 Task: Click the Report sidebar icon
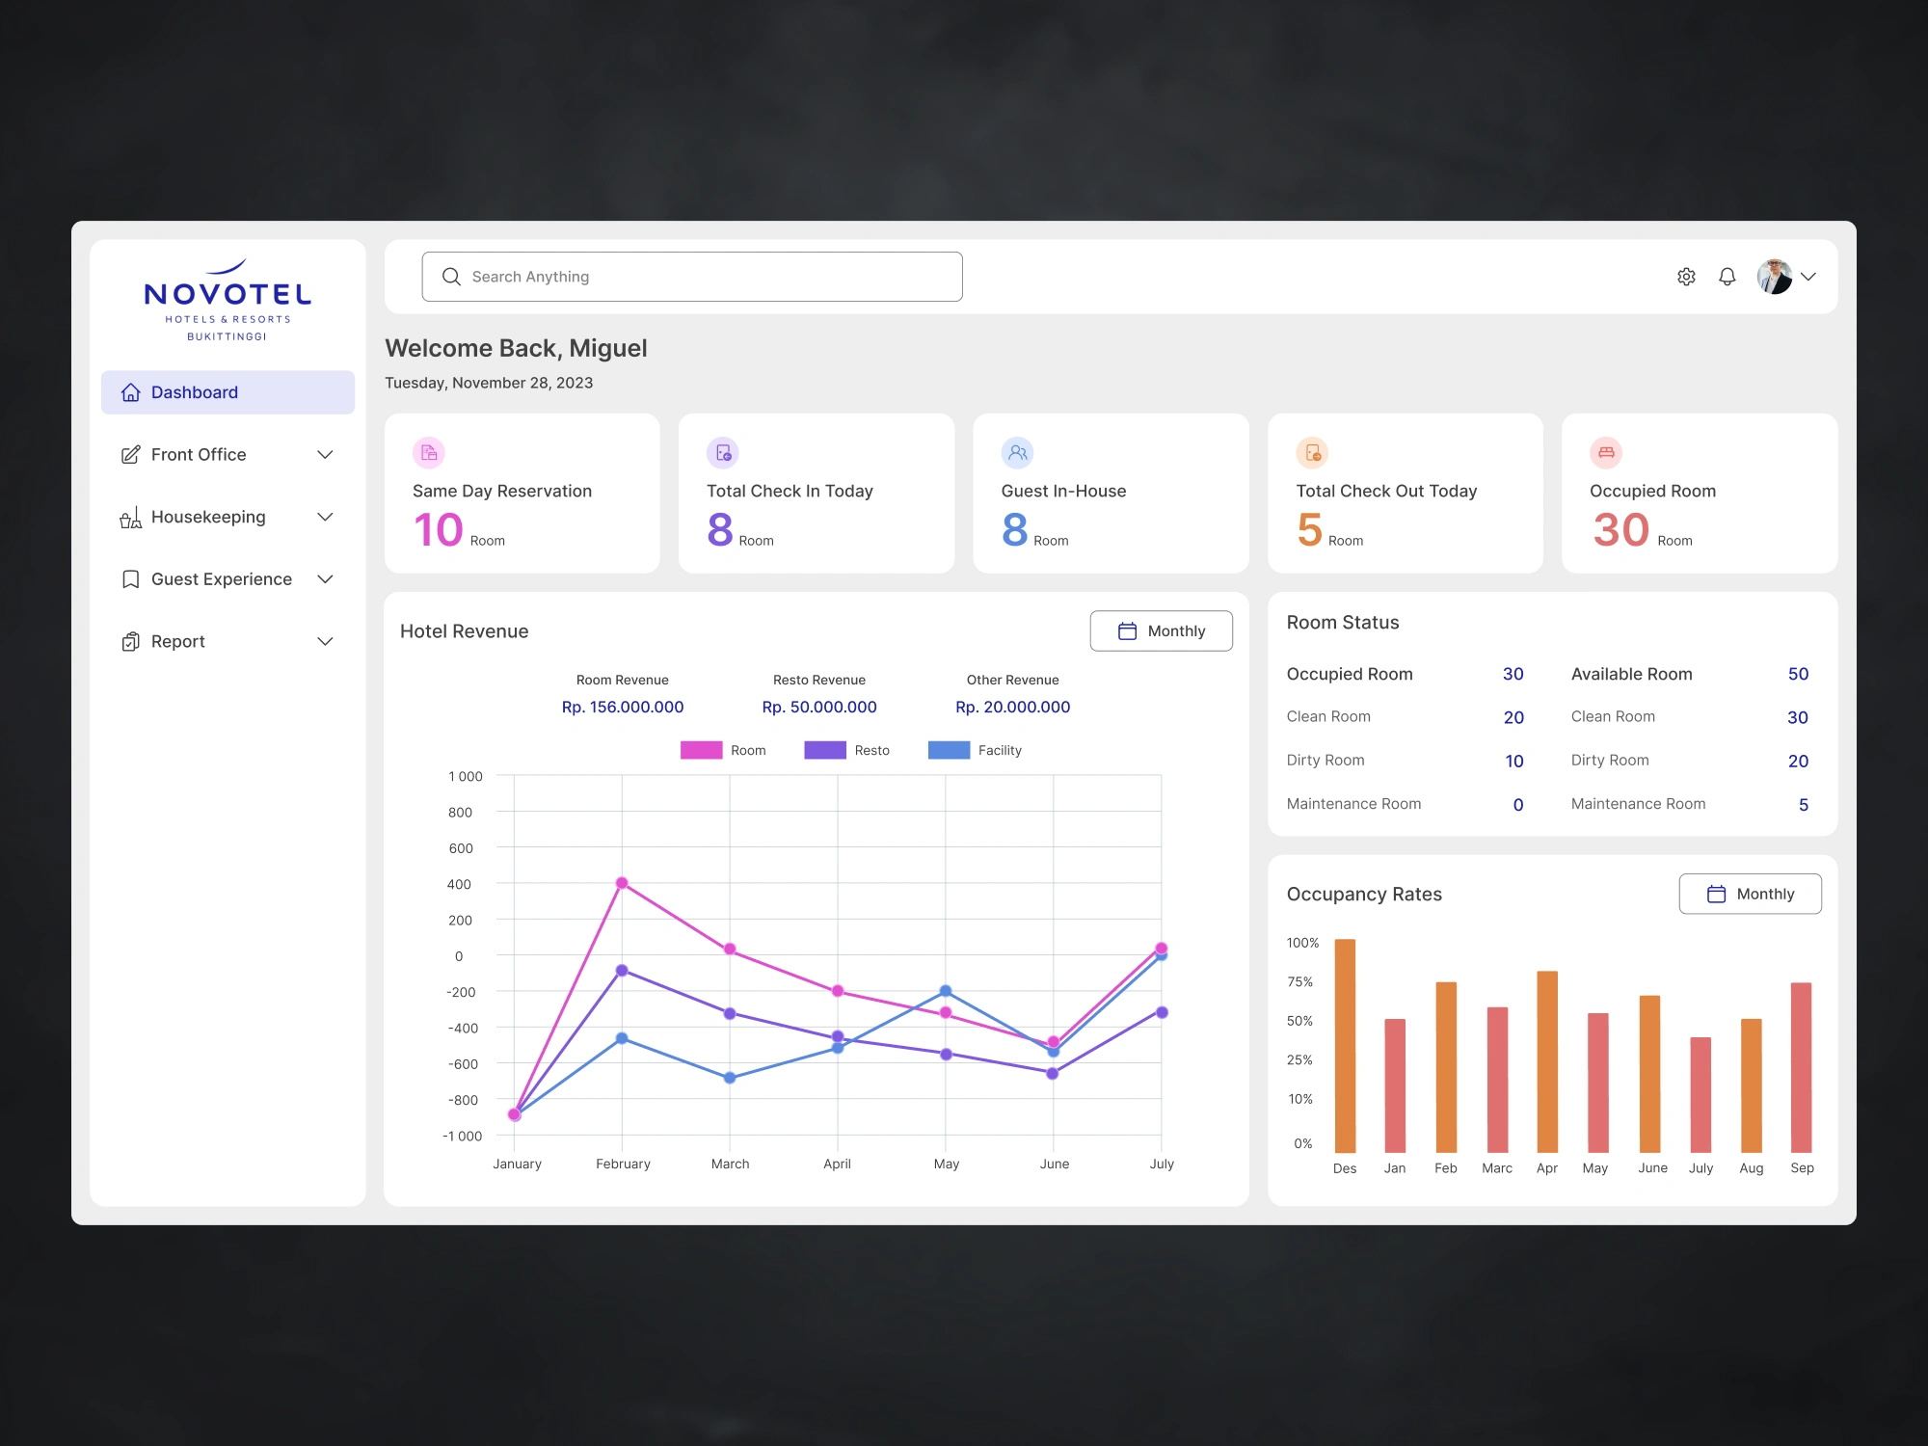tap(131, 640)
